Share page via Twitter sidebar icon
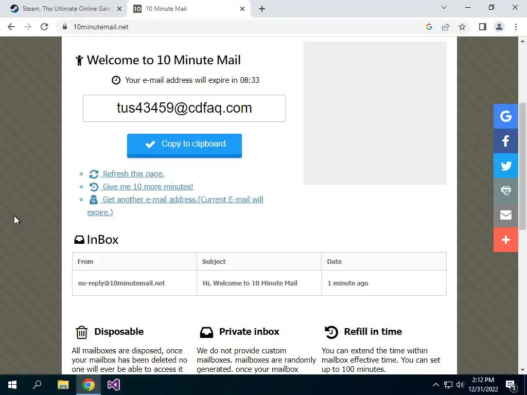This screenshot has height=395, width=527. click(505, 166)
